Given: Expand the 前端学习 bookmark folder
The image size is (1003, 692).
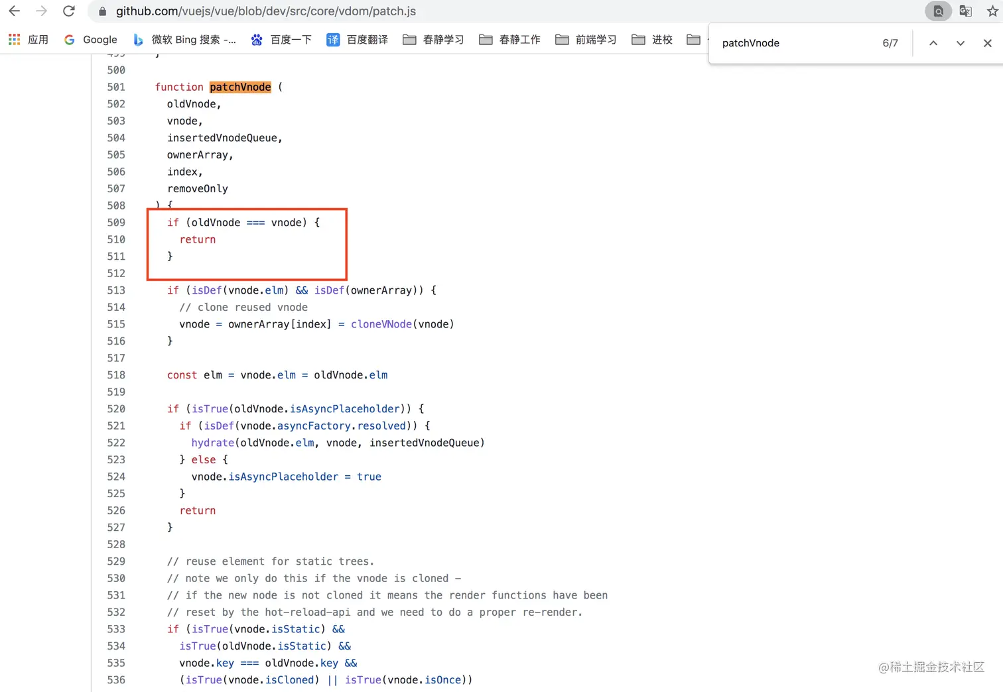Looking at the screenshot, I should point(586,40).
